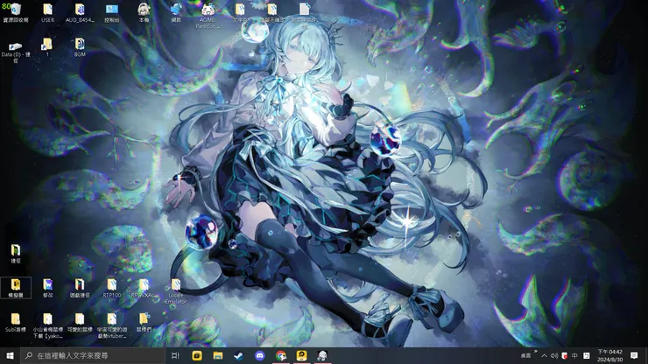Open the folder with yako in name
The width and height of the screenshot is (648, 364).
tap(47, 325)
